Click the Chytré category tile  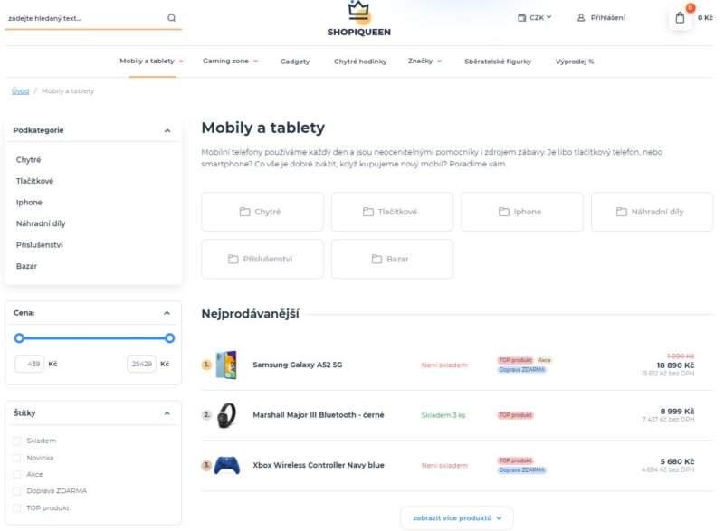[262, 212]
